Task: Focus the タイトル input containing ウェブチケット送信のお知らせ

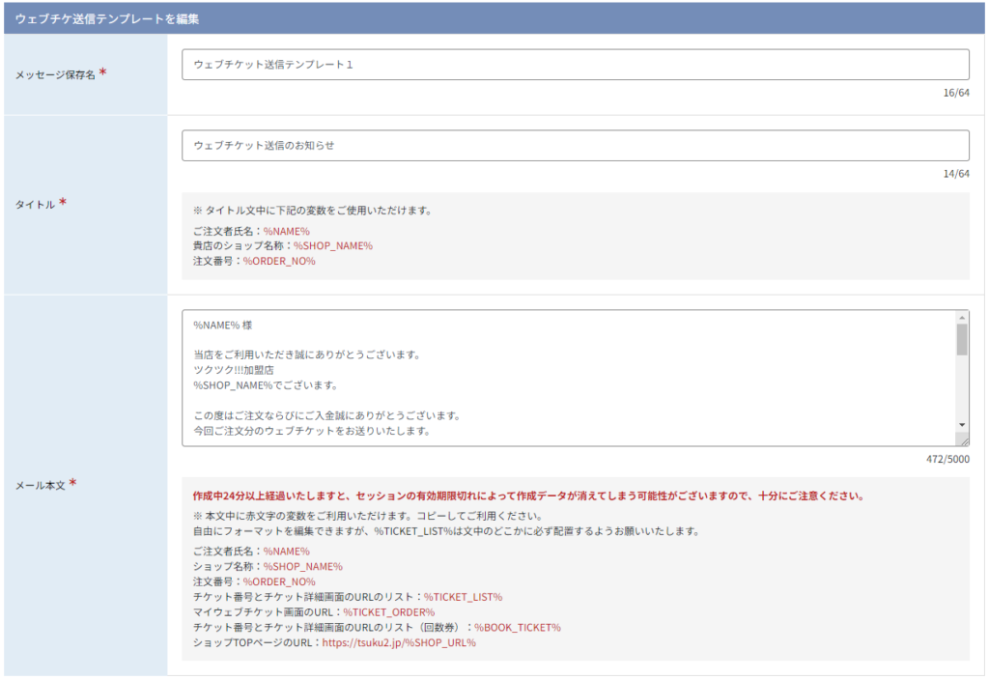Action: [x=576, y=145]
